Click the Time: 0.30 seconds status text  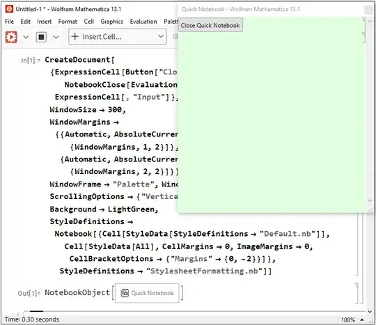32,319
